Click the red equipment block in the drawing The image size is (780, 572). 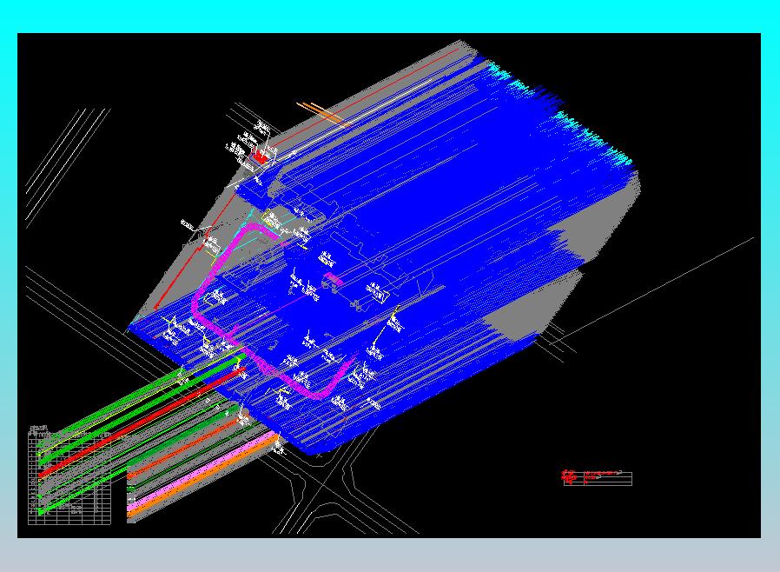(260, 158)
